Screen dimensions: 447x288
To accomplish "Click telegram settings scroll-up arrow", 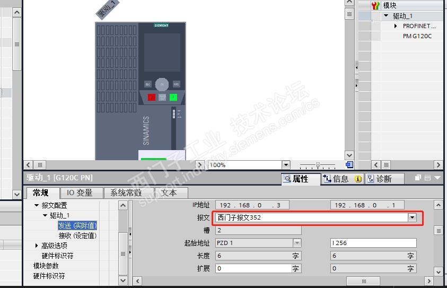I will pyautogui.click(x=439, y=205).
